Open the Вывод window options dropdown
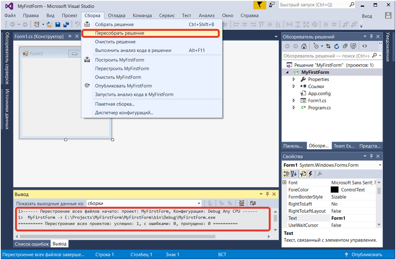 pos(261,194)
